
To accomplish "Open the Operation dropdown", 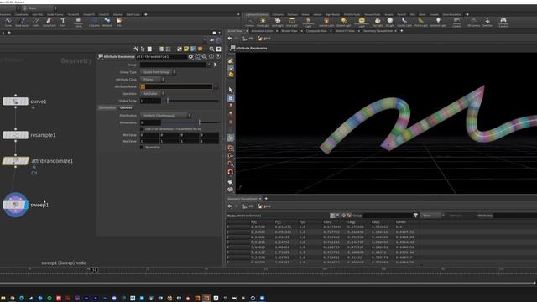I will click(x=153, y=93).
